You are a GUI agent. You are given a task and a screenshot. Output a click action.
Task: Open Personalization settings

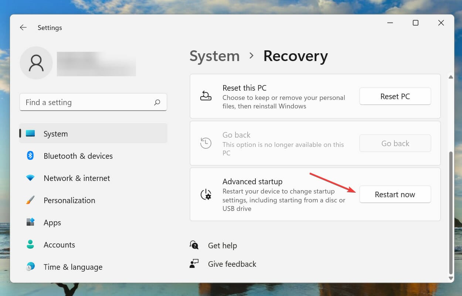click(x=93, y=200)
